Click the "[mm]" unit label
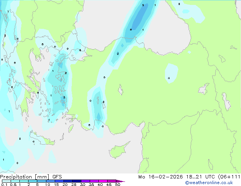Screen dimensions: 241x186 click(x=42, y=177)
